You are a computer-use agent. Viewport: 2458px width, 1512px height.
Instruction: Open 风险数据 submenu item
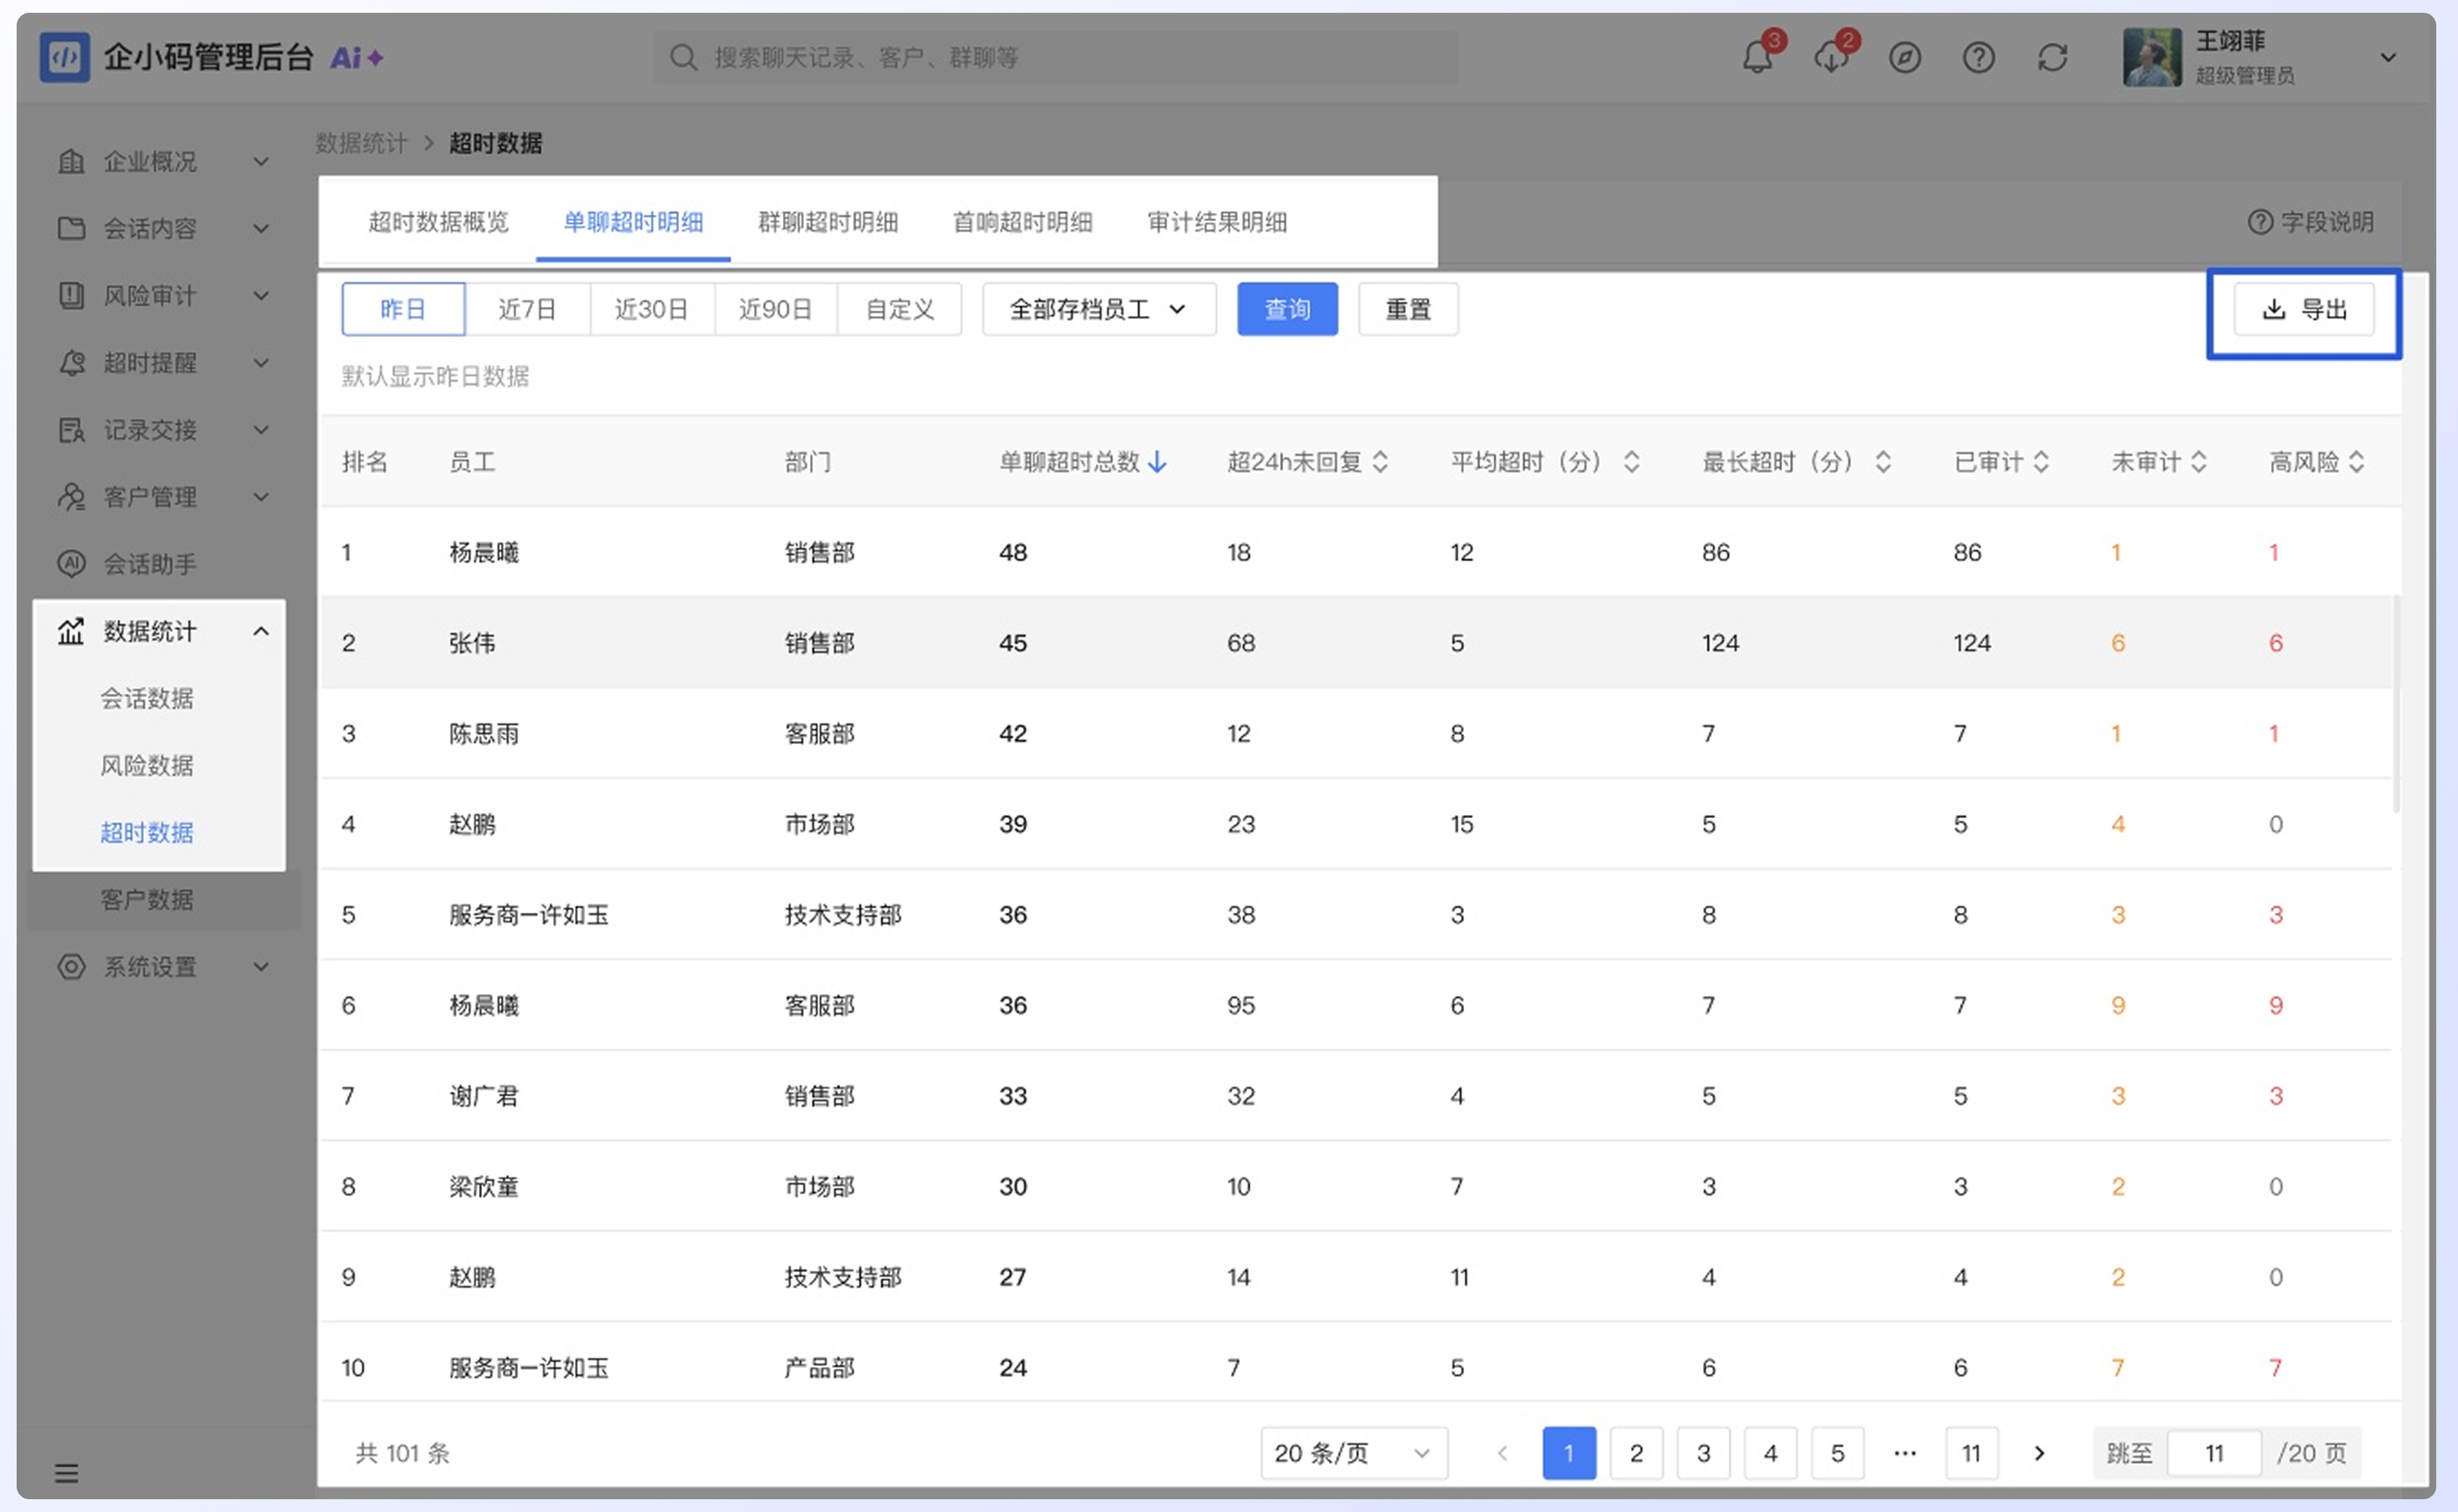(147, 765)
